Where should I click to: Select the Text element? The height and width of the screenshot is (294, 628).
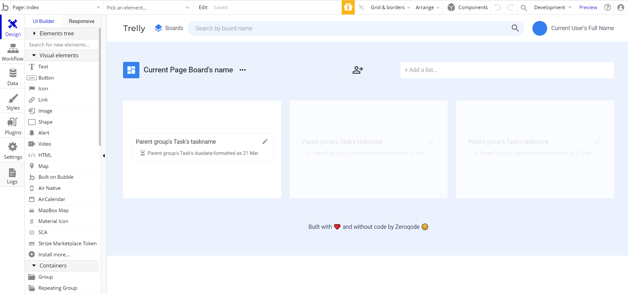click(x=62, y=66)
